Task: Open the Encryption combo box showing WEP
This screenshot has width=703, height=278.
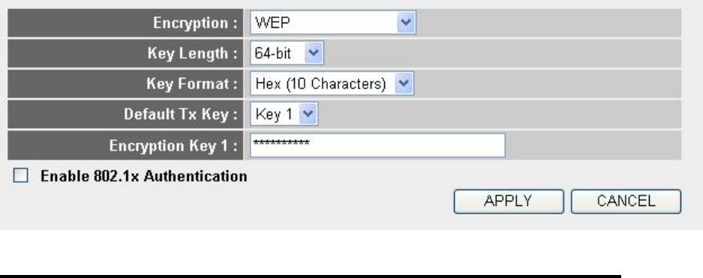Action: pyautogui.click(x=332, y=22)
